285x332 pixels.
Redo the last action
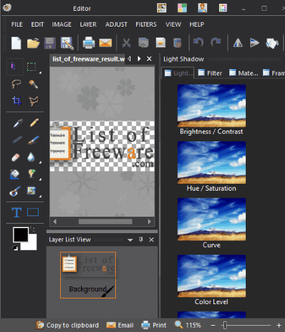click(215, 42)
